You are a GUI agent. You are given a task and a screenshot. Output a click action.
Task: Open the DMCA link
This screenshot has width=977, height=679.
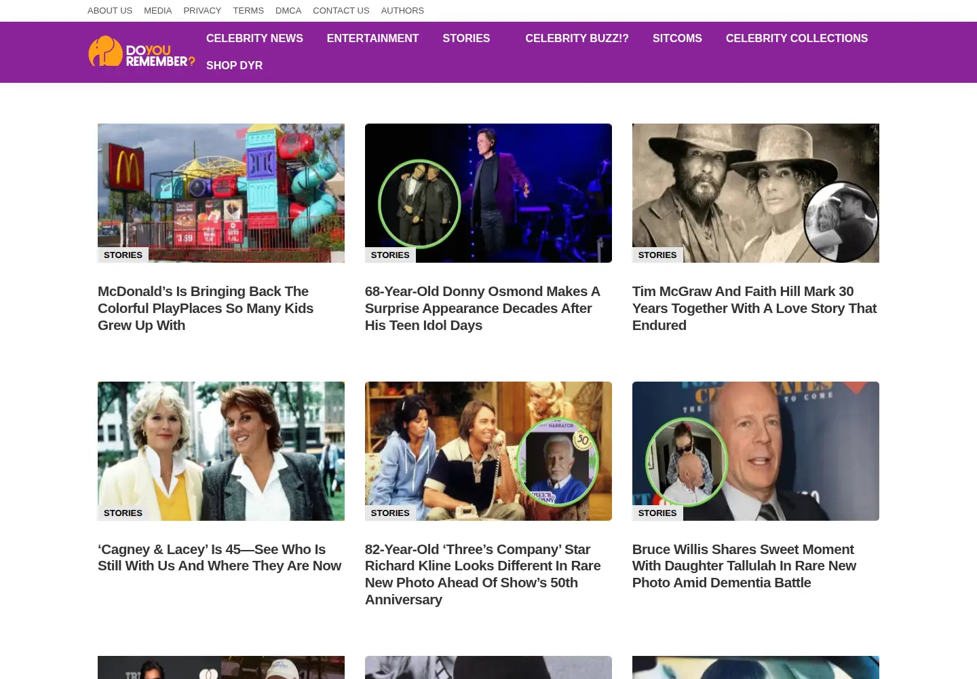[288, 11]
